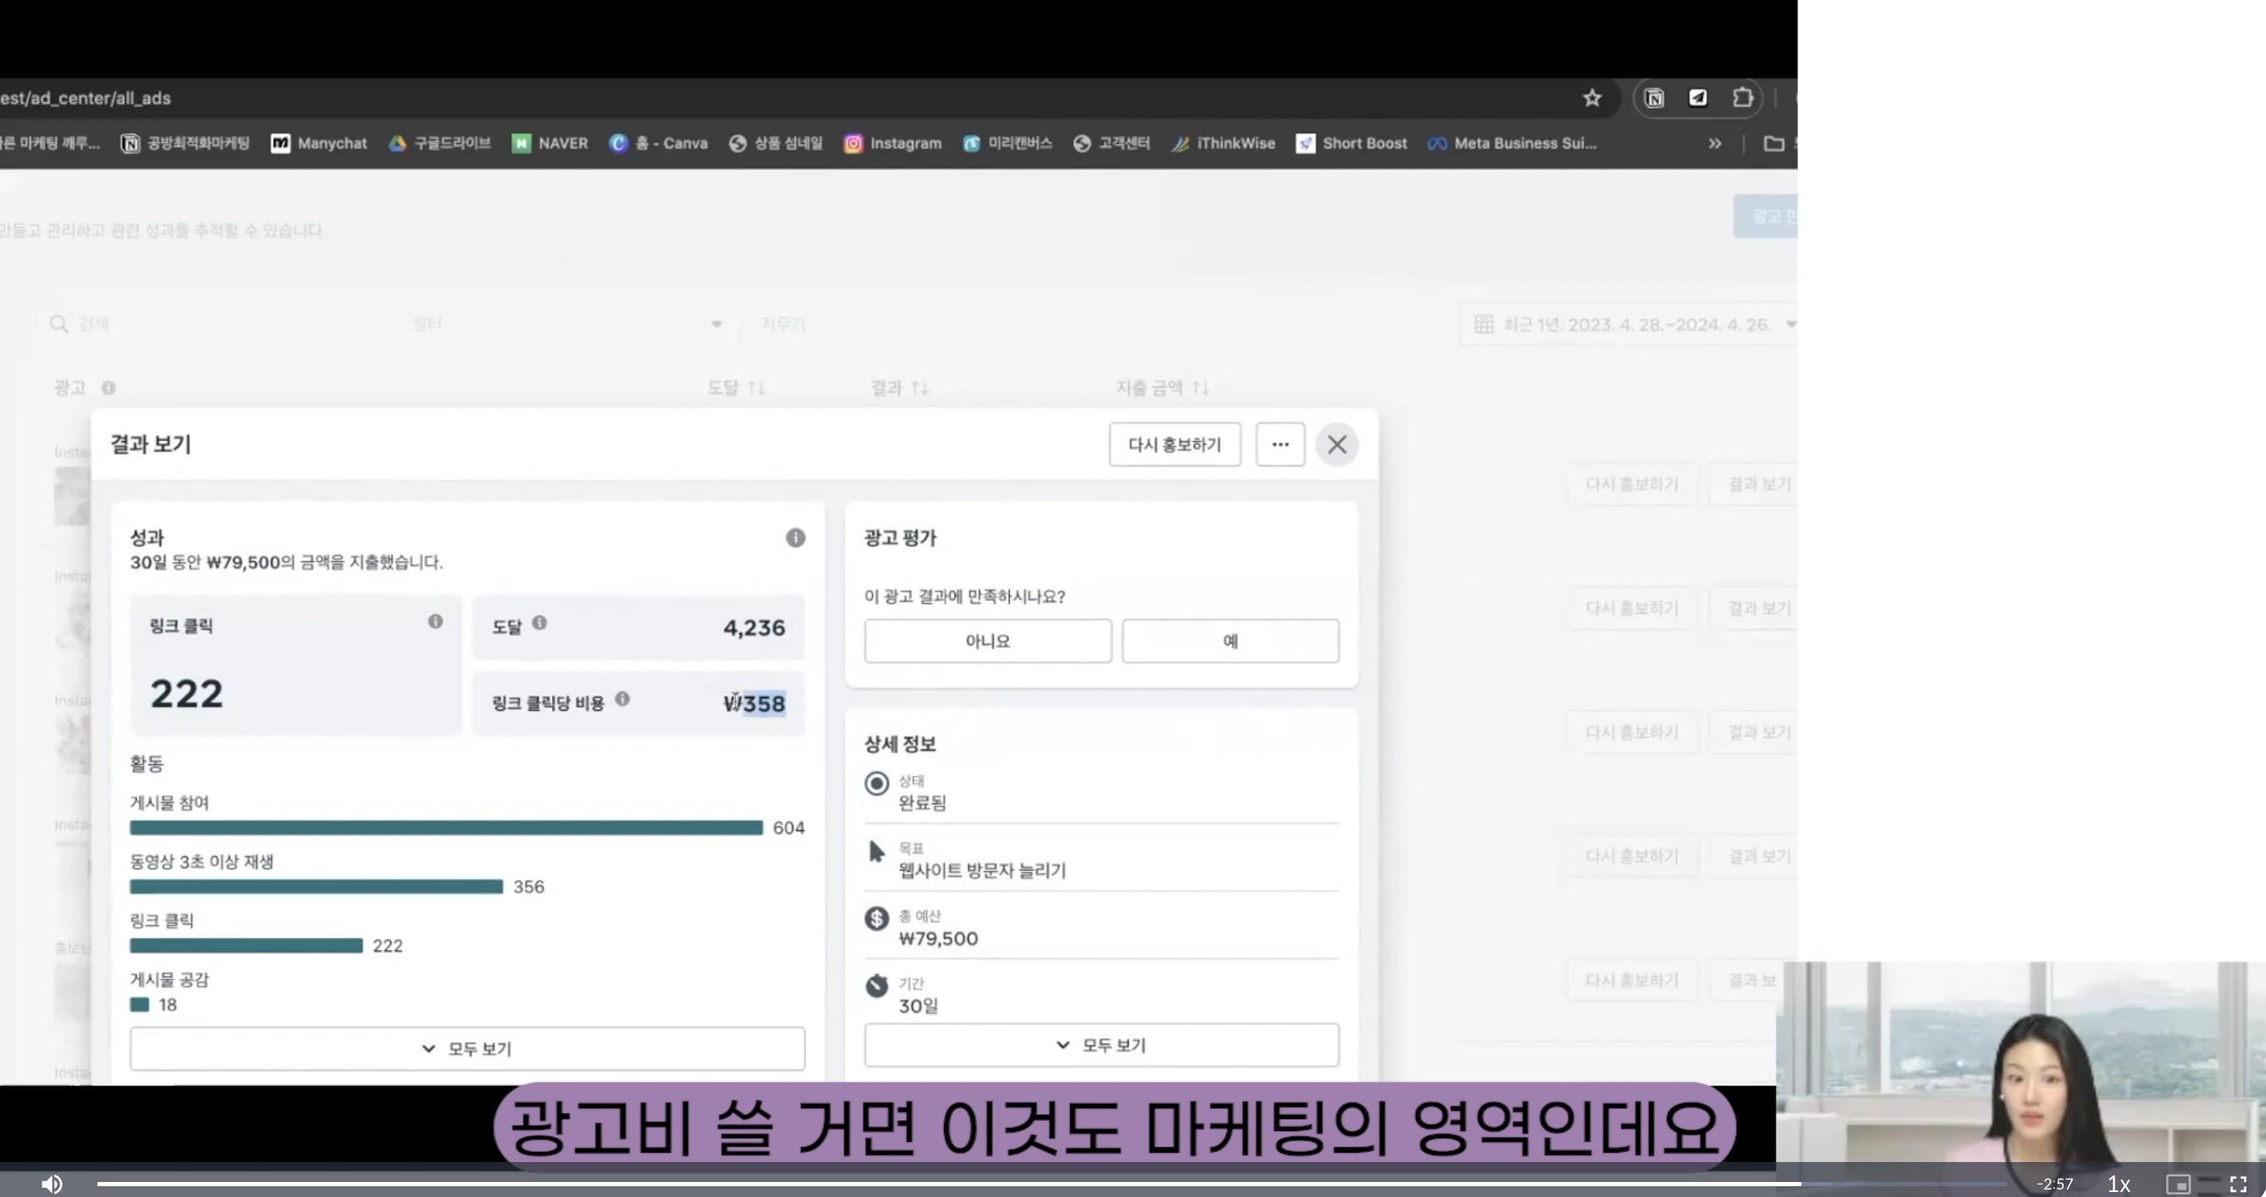Click the ₩79,500 total budget value
Image resolution: width=2266 pixels, height=1197 pixels.
(x=937, y=938)
